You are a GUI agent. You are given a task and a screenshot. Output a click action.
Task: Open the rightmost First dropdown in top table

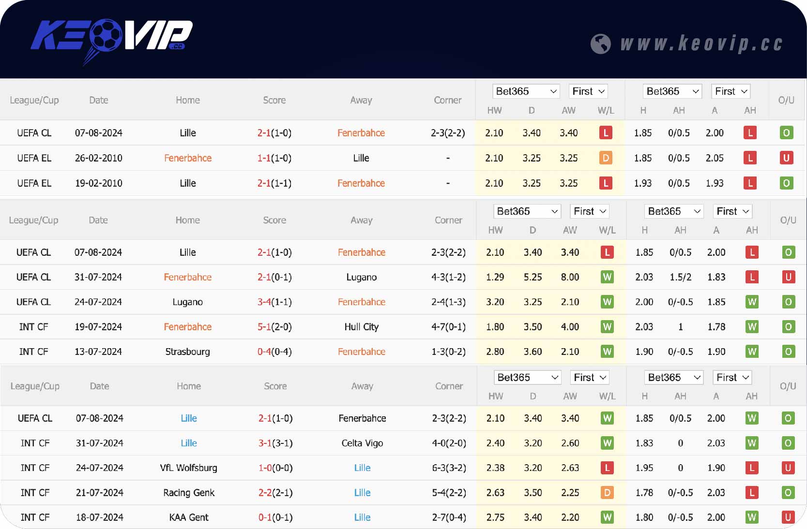[x=731, y=91]
